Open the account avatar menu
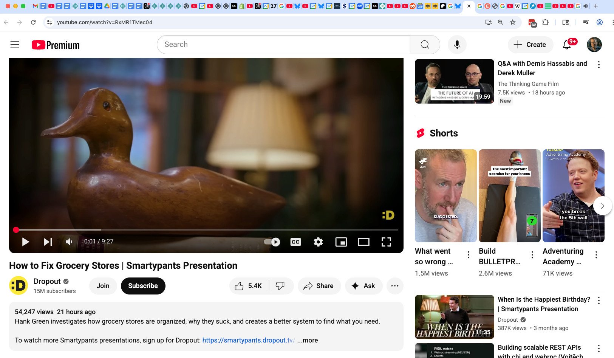This screenshot has height=358, width=614. (594, 45)
